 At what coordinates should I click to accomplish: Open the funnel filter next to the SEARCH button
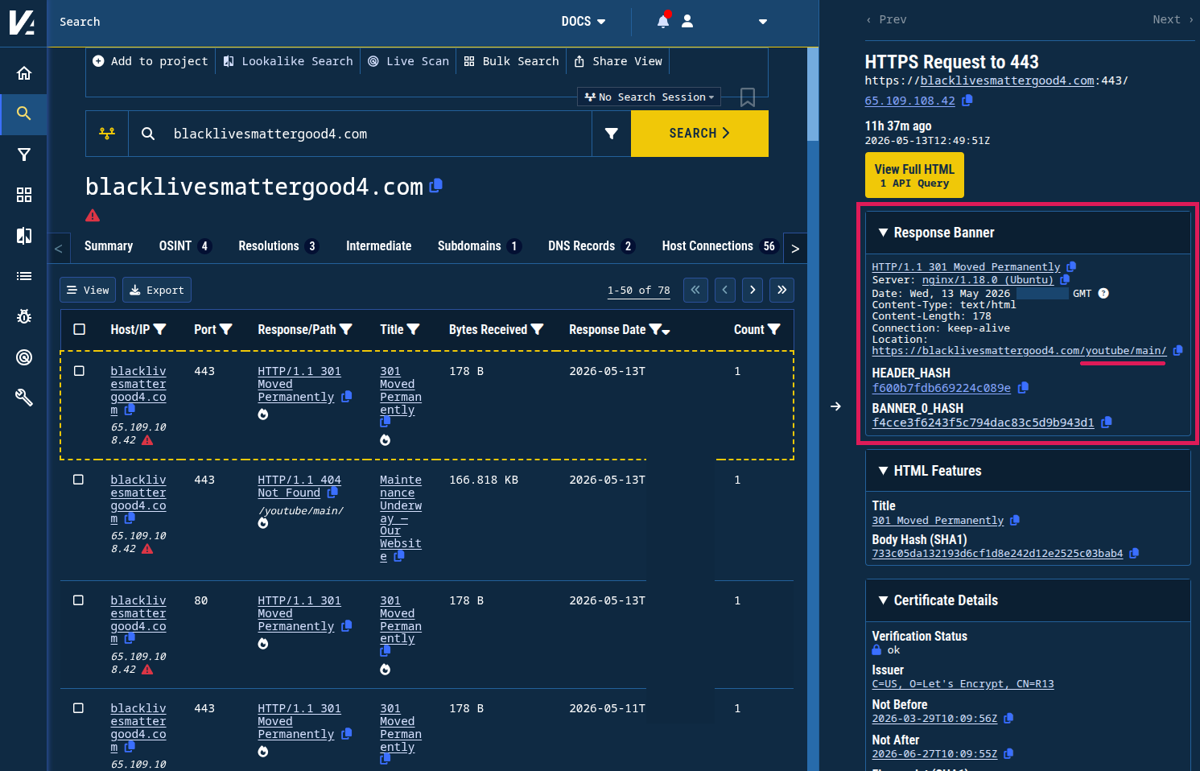(612, 134)
